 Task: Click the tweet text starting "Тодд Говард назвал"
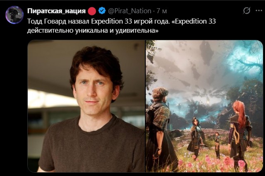pyautogui.click(x=121, y=26)
